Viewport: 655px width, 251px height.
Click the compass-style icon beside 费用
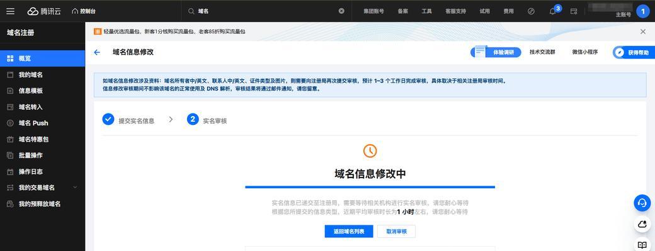click(531, 11)
